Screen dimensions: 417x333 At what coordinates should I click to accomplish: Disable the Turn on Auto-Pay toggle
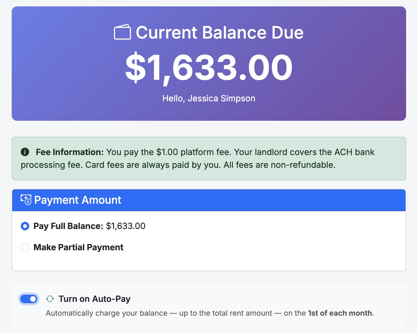[28, 299]
